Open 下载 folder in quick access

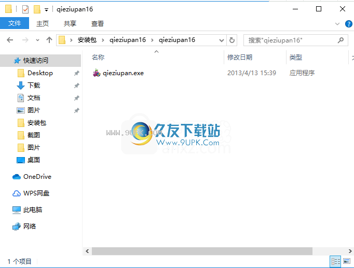click(x=34, y=86)
